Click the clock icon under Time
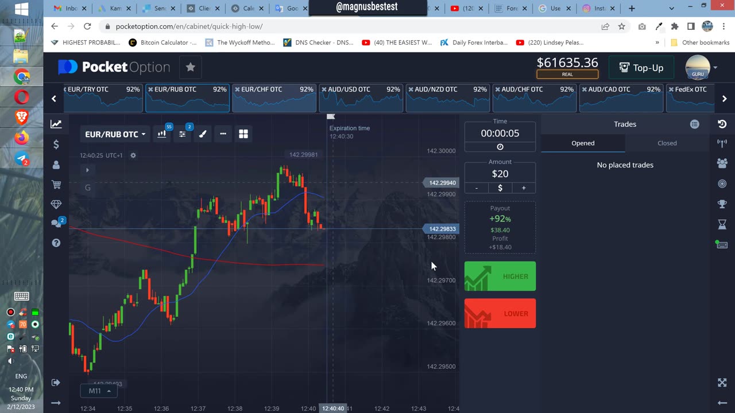This screenshot has height=413, width=735. point(500,147)
